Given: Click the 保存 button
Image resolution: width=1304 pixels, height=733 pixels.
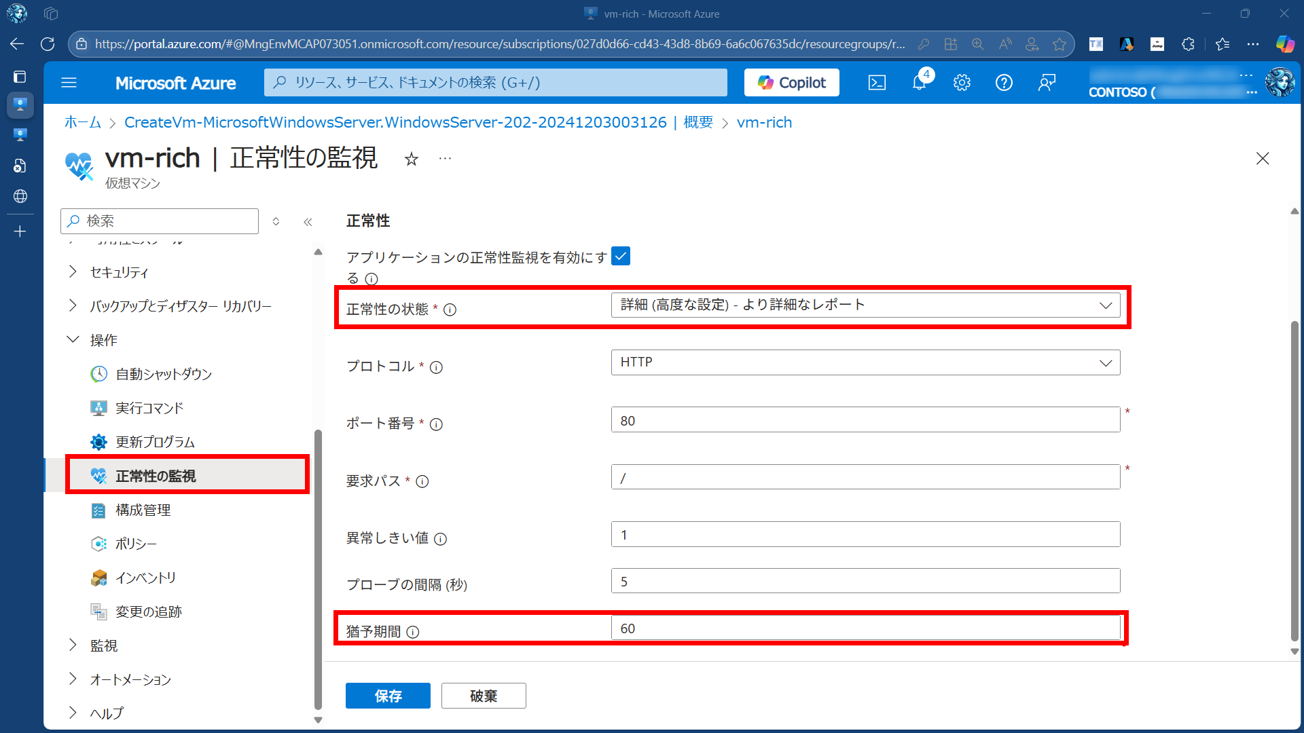Looking at the screenshot, I should (388, 696).
